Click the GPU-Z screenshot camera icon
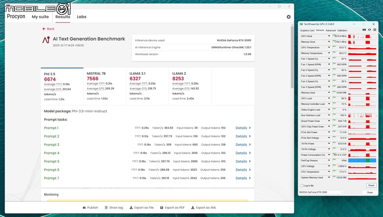This screenshot has width=383, height=217. click(x=364, y=30)
